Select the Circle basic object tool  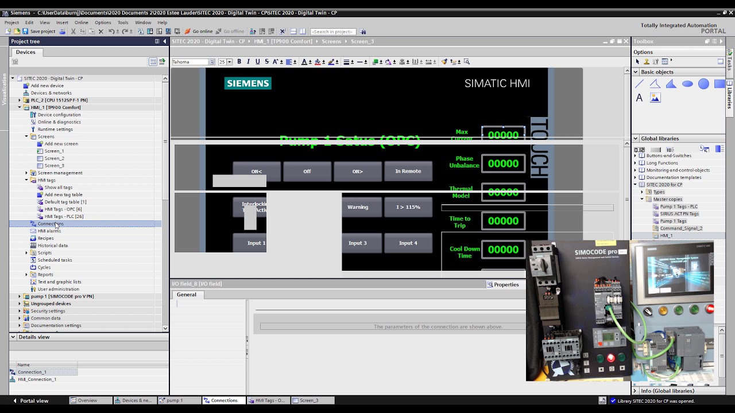703,84
